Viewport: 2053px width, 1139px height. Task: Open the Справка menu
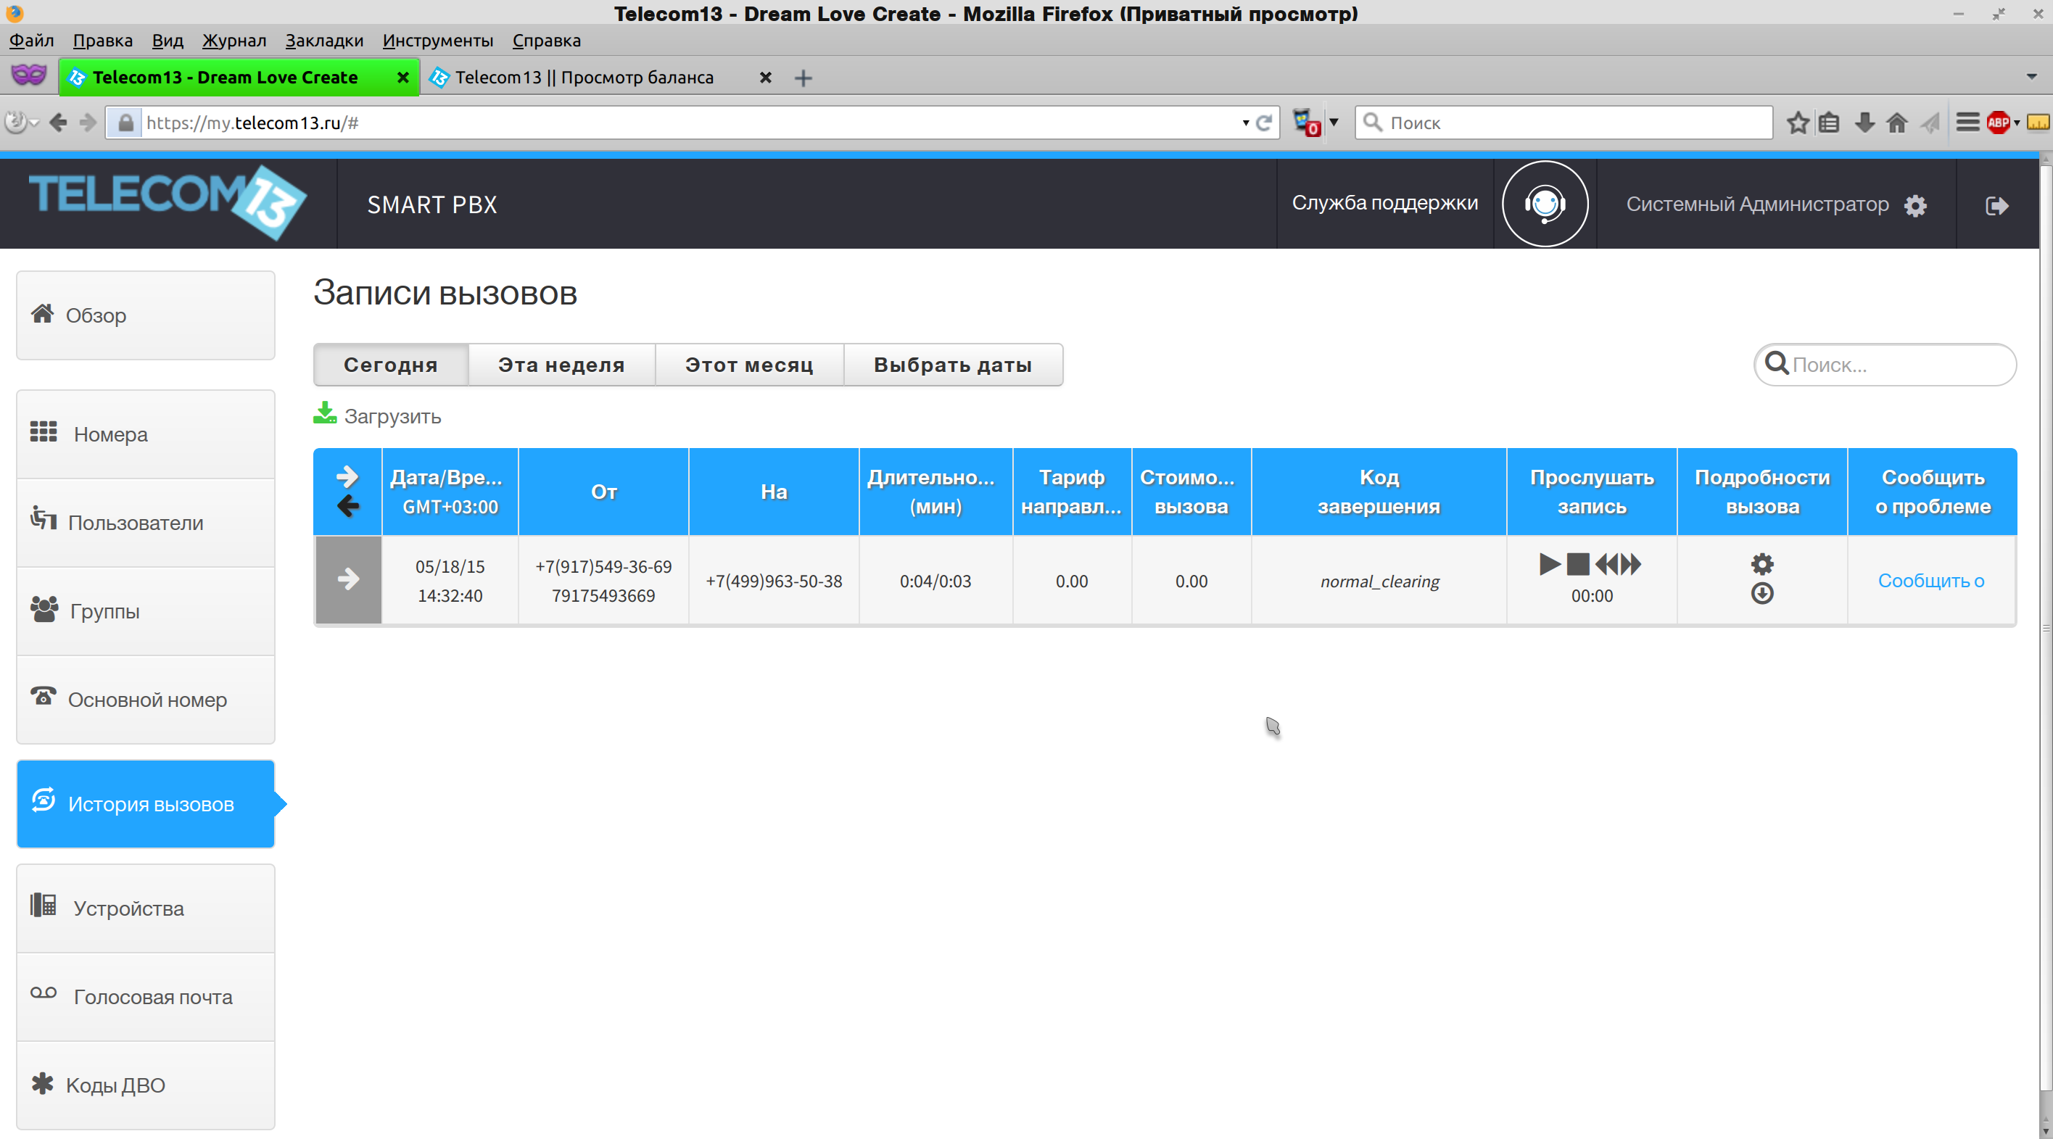pyautogui.click(x=547, y=40)
